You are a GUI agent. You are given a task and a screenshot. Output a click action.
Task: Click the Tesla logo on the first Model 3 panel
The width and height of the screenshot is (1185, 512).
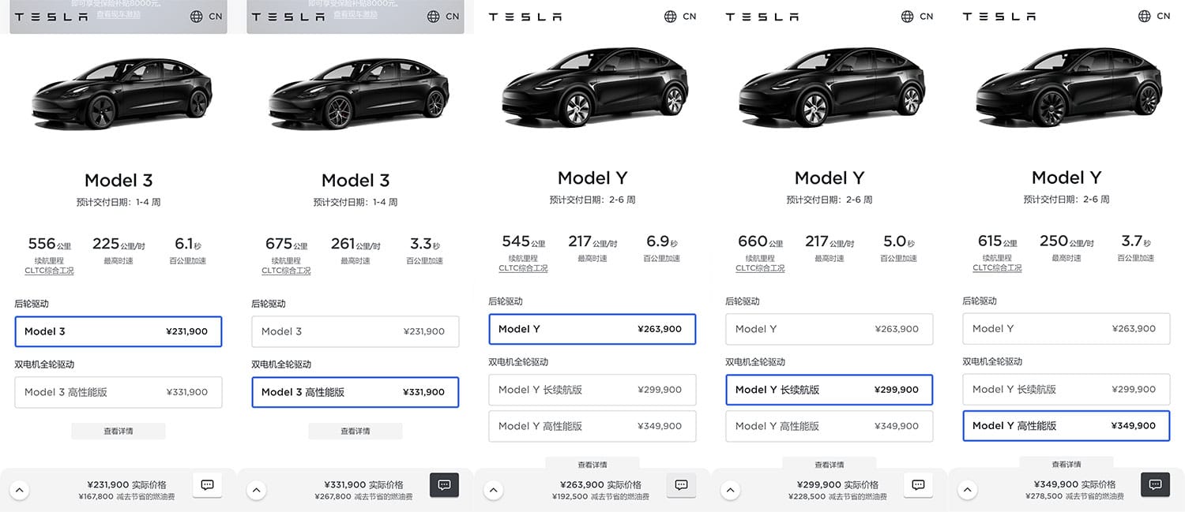point(51,16)
